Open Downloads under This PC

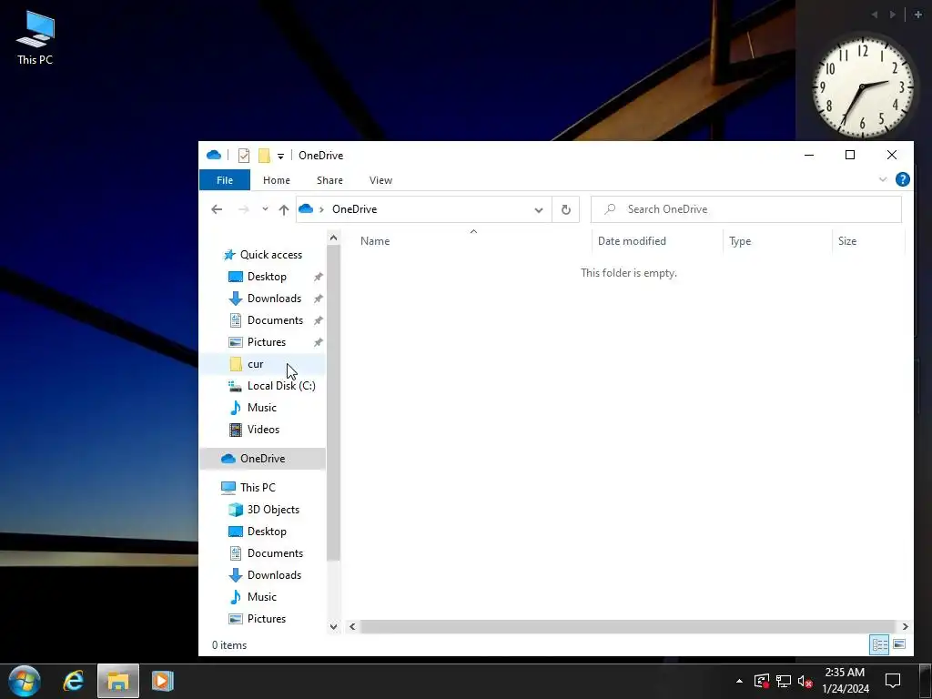coord(274,575)
